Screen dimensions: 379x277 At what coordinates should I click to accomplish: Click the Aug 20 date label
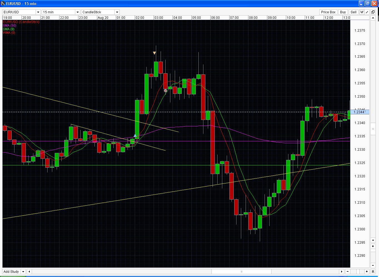(103, 17)
